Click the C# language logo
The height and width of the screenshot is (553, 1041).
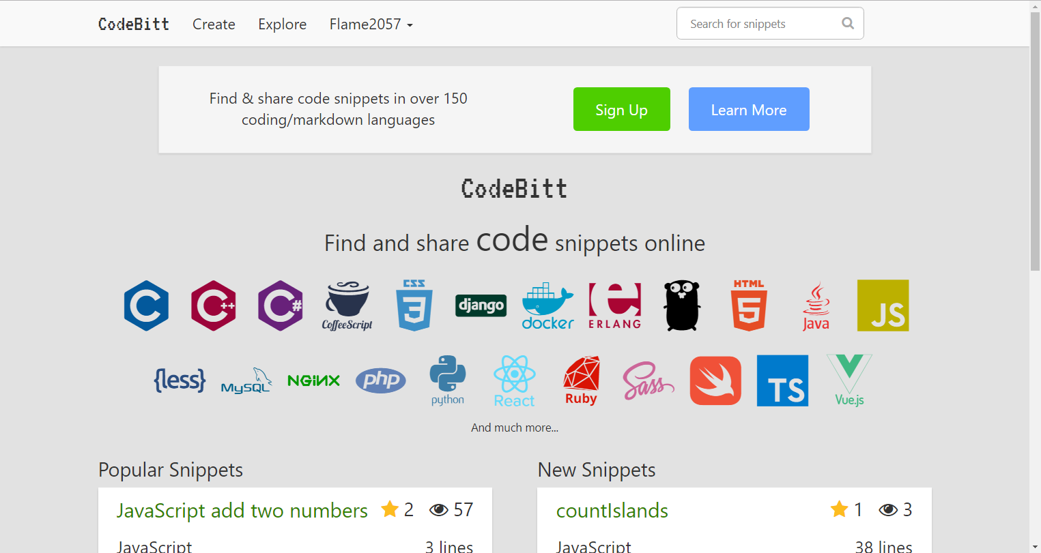(x=281, y=305)
